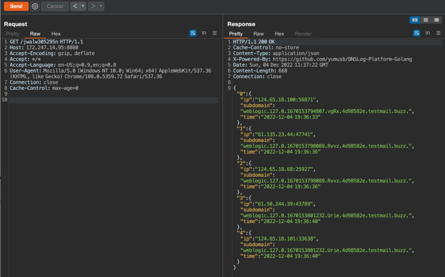
Task: Toggle word wrap icon in Response panel
Action: point(416,33)
